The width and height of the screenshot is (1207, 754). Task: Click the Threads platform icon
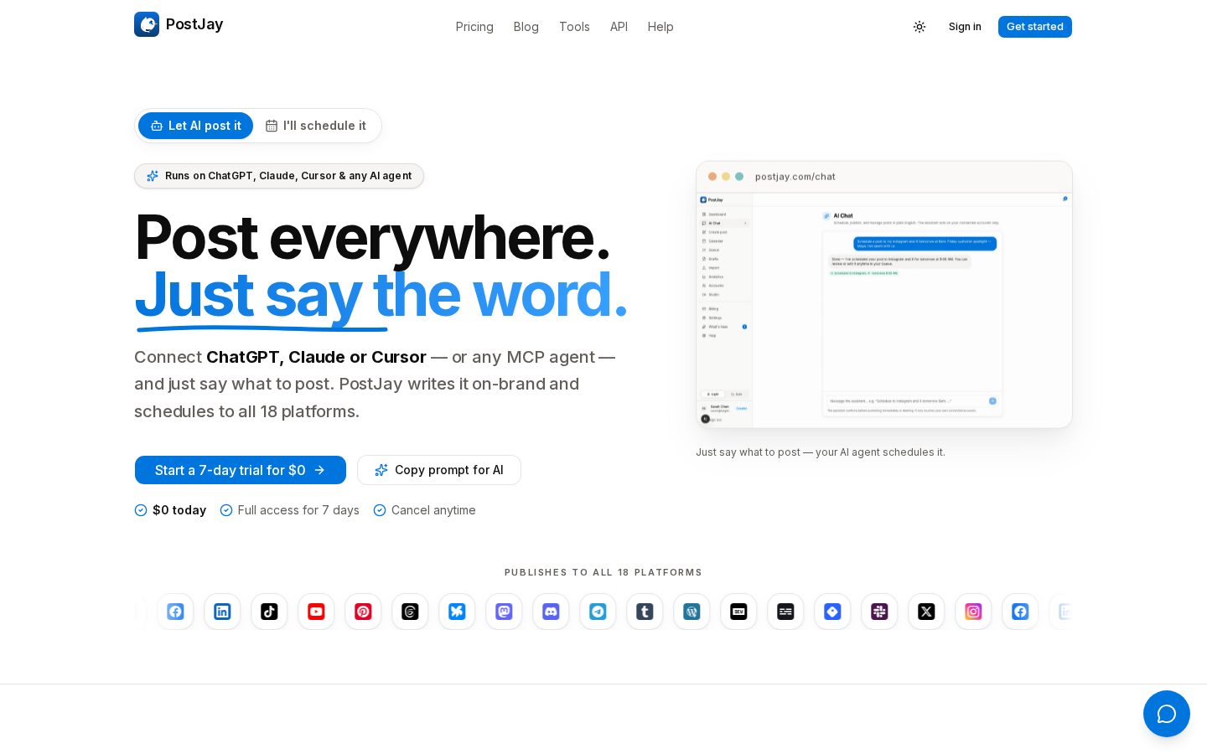410,612
